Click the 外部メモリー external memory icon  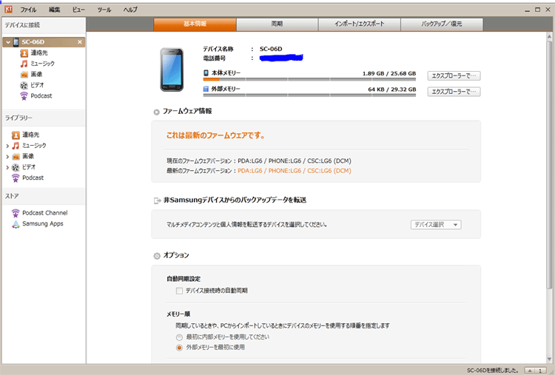coord(206,89)
